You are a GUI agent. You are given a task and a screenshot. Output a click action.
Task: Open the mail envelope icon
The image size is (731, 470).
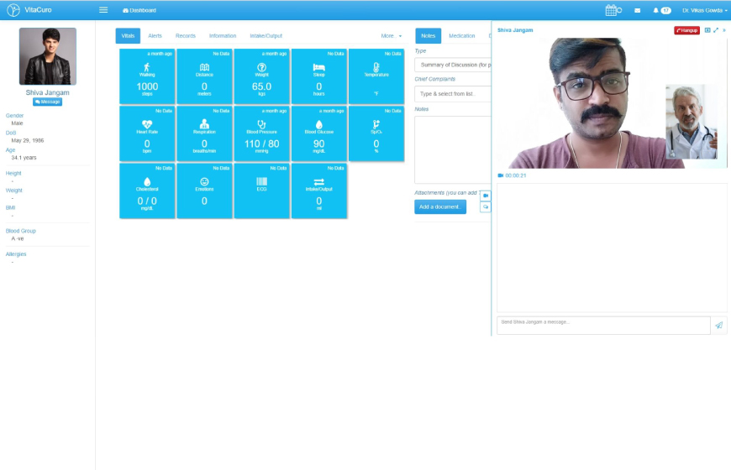click(x=637, y=10)
